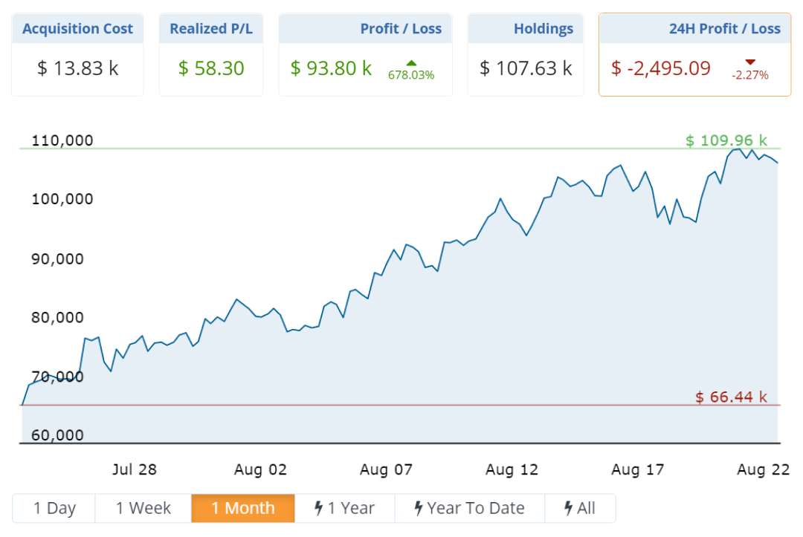Viewport: 803px width, 537px height.
Task: Click the lightning icon beside 1 Year
Action: point(319,509)
